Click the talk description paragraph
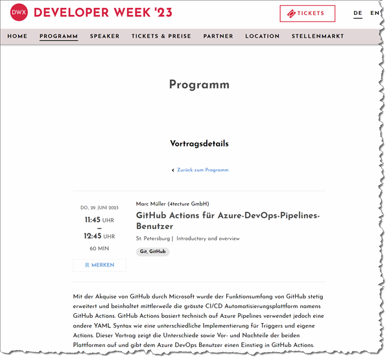 click(x=198, y=321)
